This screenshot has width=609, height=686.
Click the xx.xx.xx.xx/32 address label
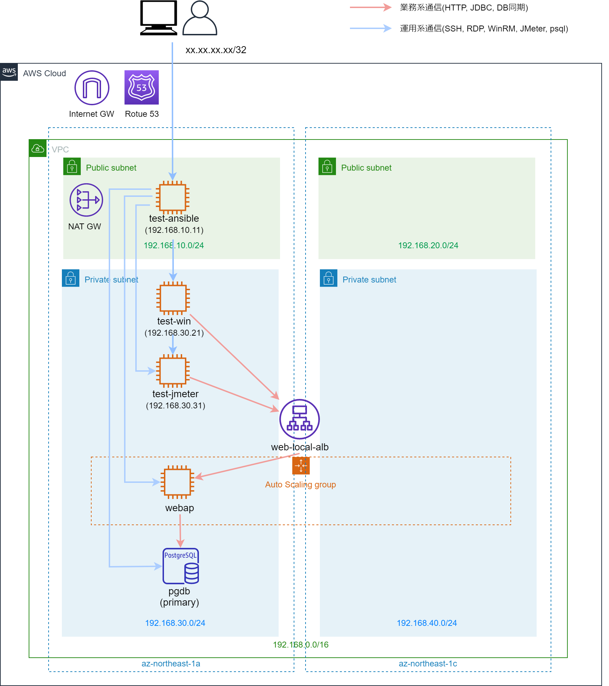tap(216, 50)
